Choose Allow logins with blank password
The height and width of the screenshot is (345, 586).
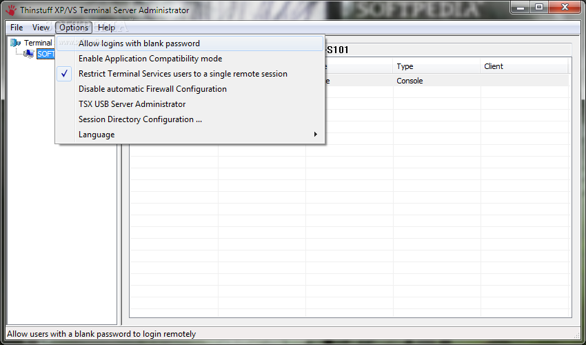(190, 43)
